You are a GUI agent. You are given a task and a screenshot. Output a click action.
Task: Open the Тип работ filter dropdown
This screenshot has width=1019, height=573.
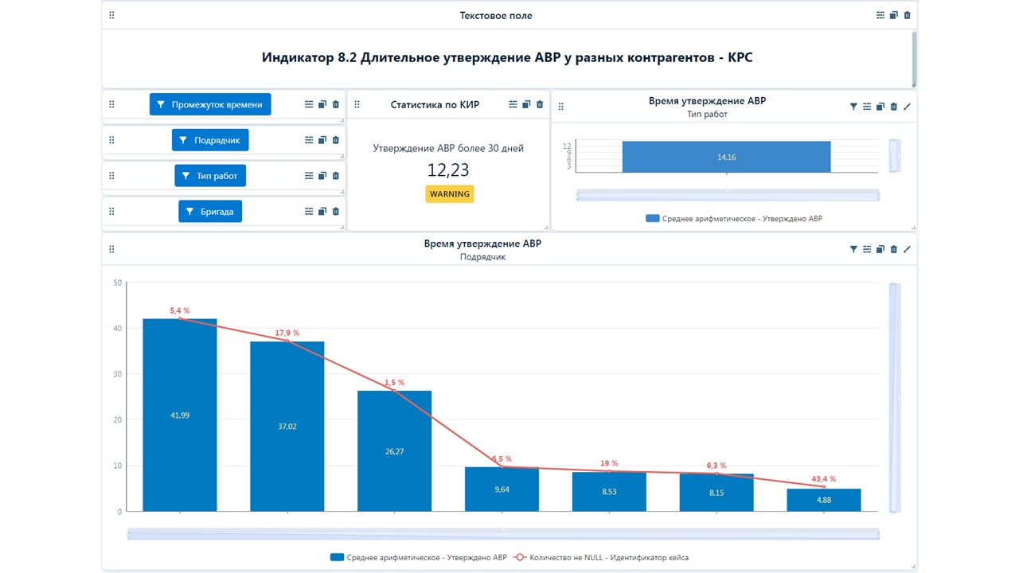210,175
